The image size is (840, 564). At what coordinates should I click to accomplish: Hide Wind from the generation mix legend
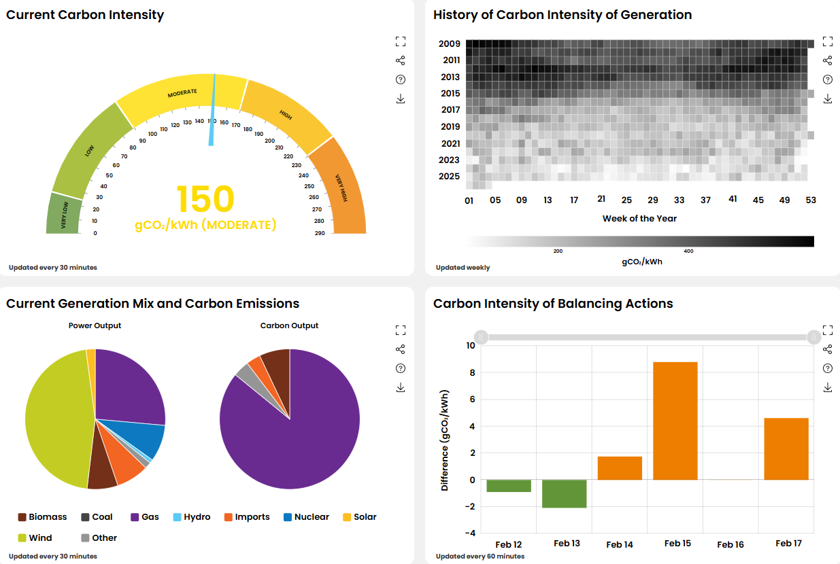pos(35,538)
